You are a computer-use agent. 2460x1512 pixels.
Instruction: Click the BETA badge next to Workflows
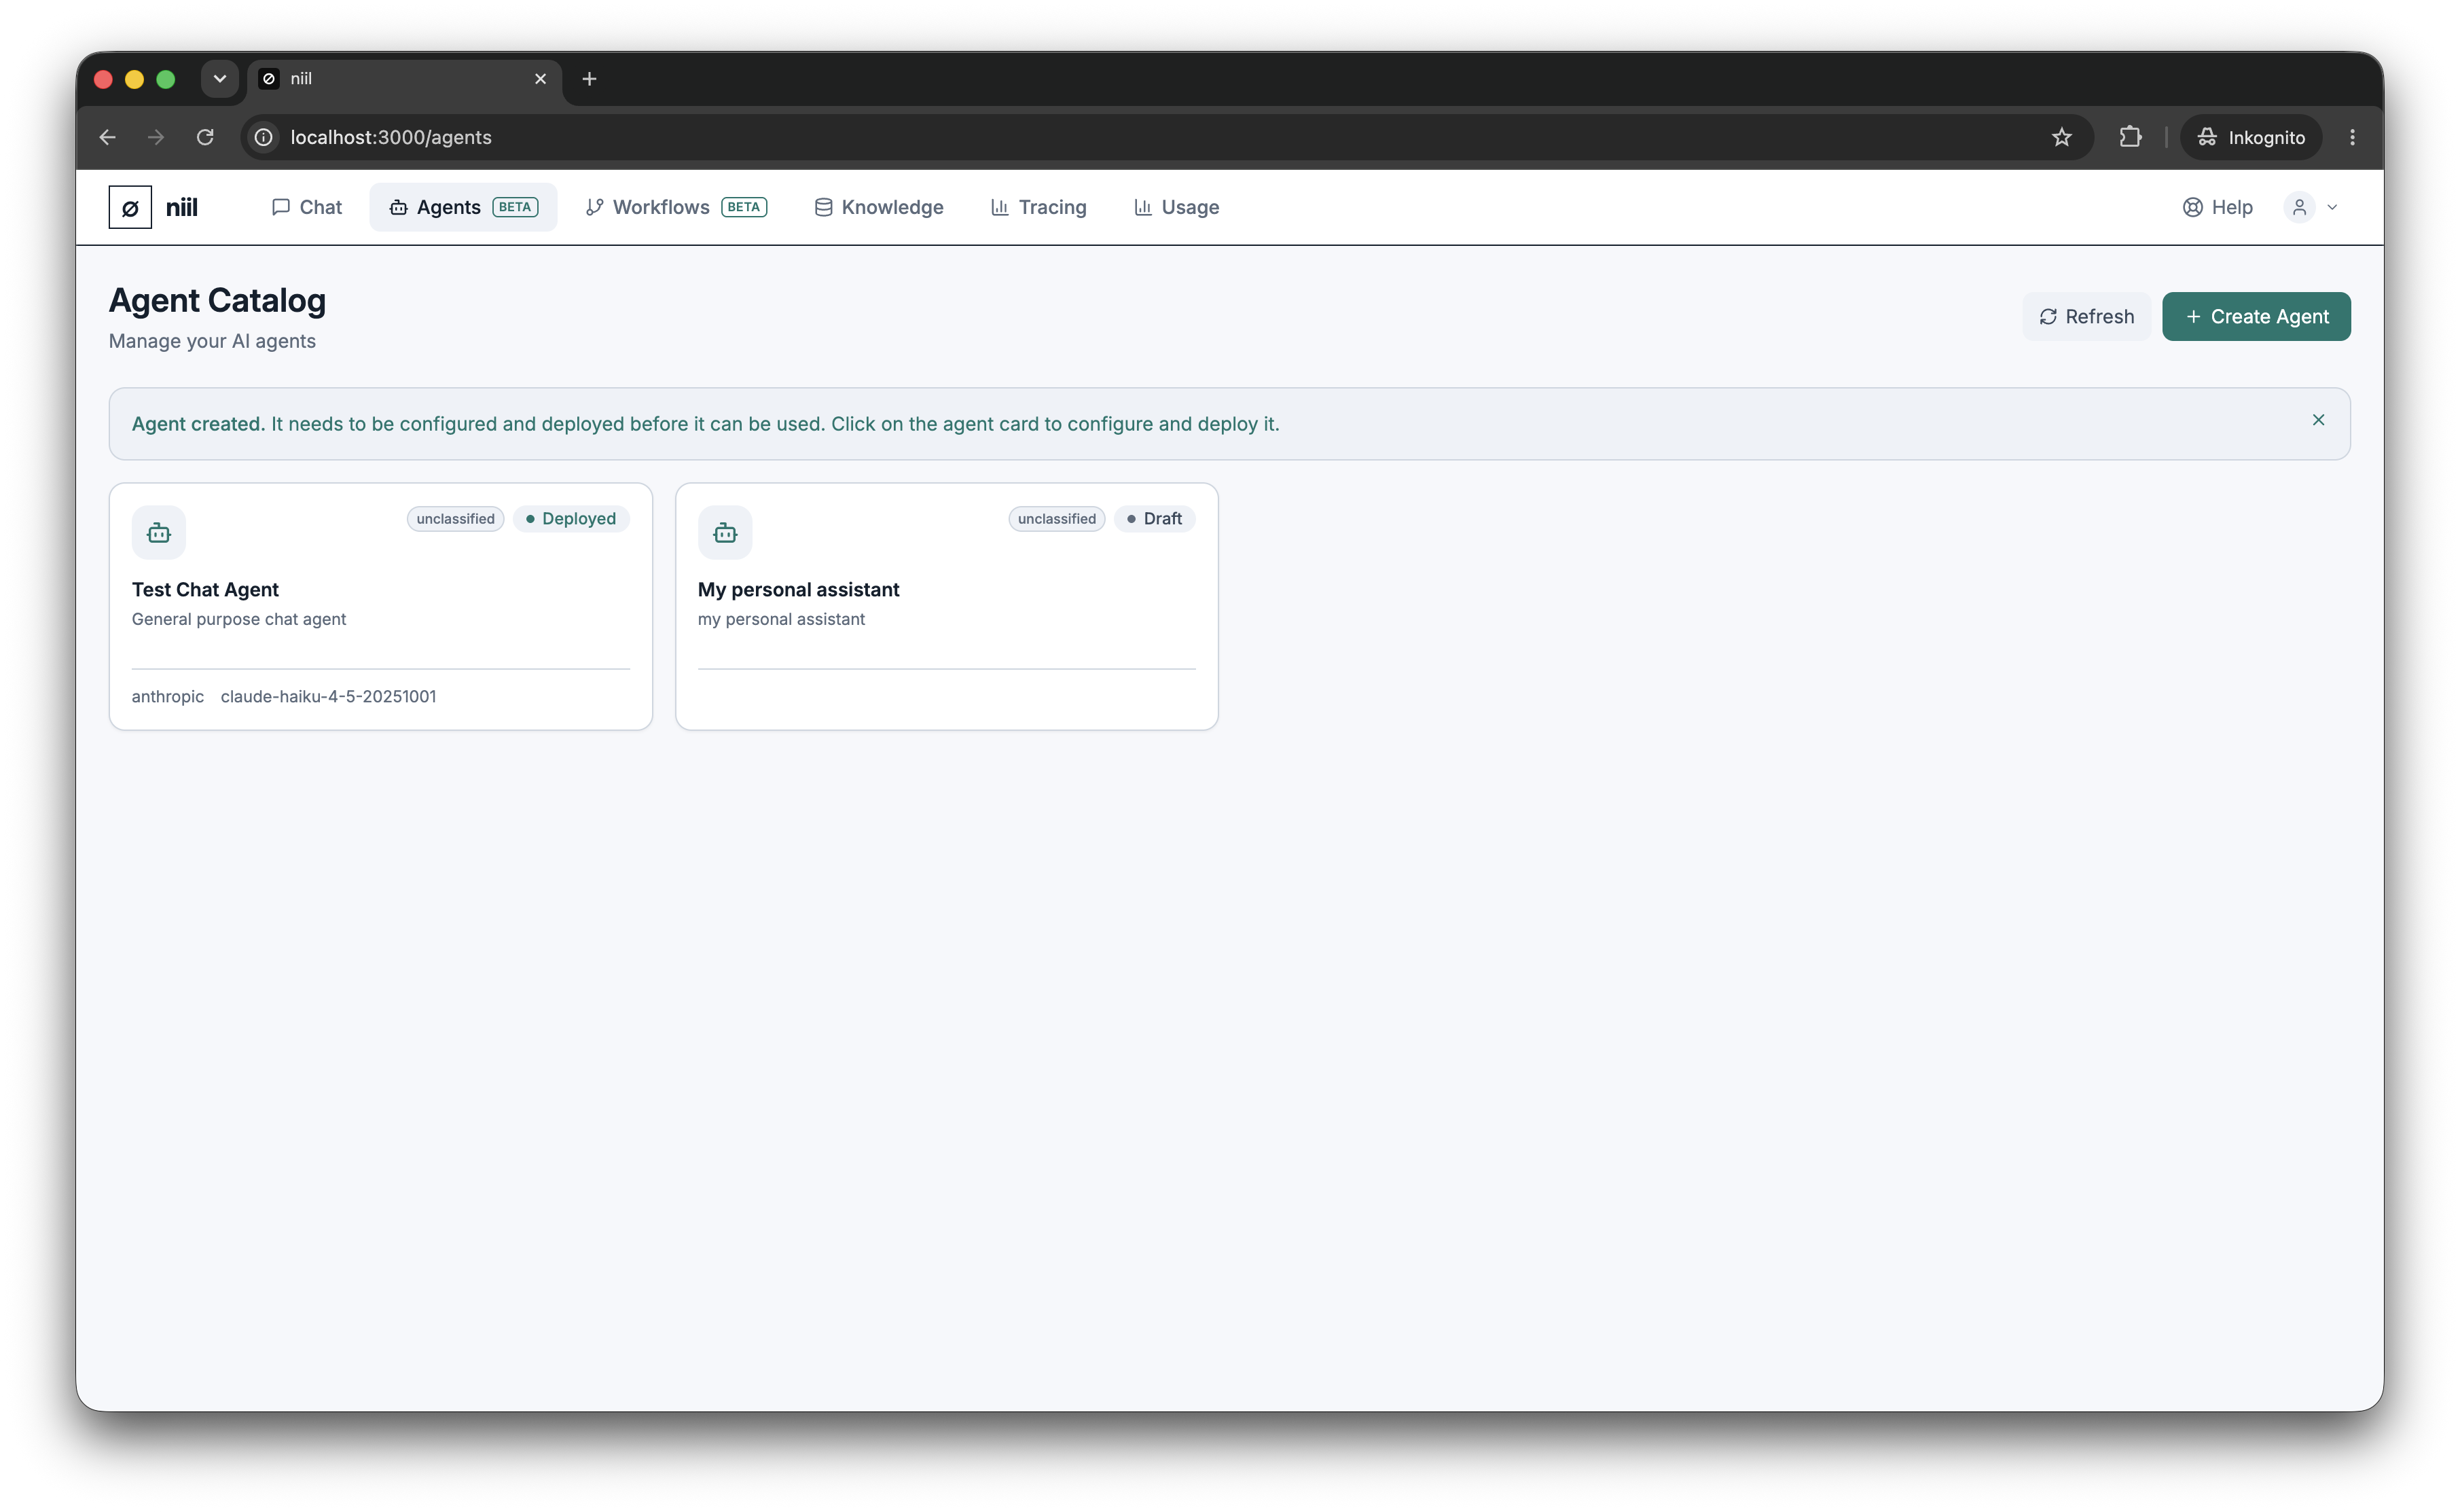(744, 207)
